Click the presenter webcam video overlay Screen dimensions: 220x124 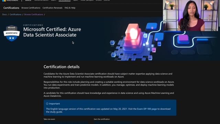[190, 15]
